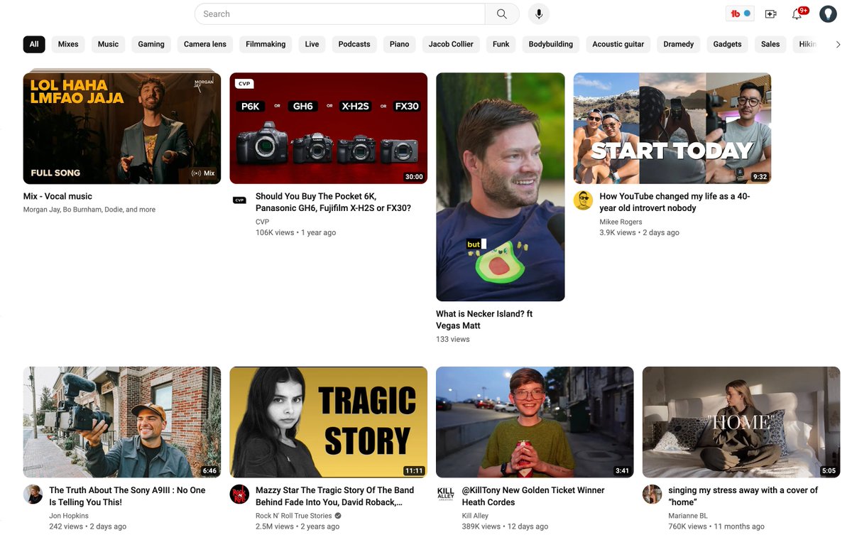Viewport: 852px width, 545px height.
Task: Open the Create video camera icon
Action: (770, 14)
